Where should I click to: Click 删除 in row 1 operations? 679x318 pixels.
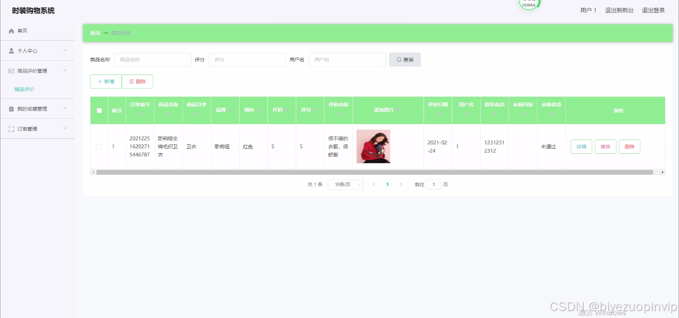pos(629,147)
